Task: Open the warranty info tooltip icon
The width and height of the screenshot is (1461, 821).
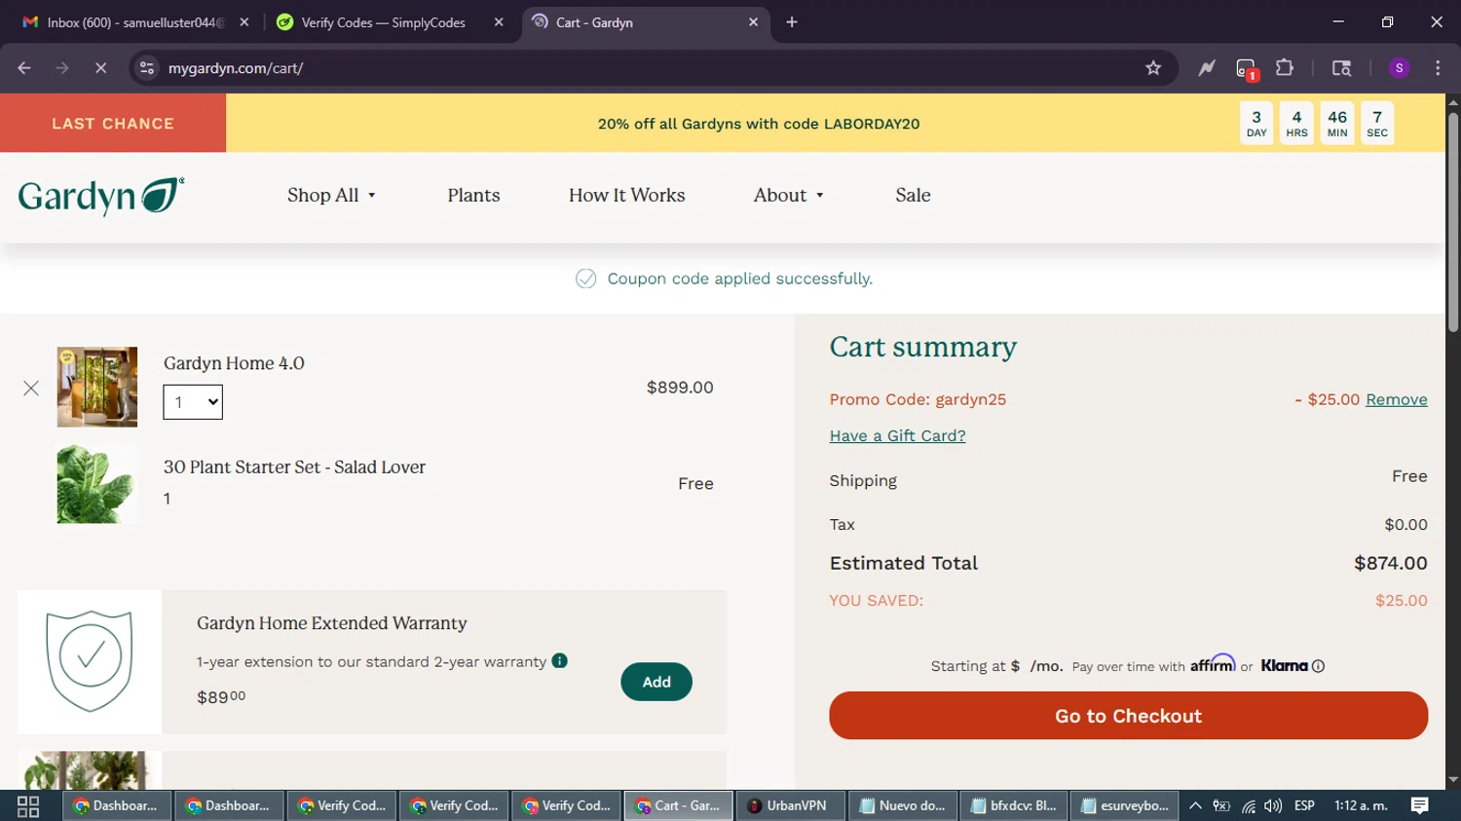Action: [x=559, y=660]
